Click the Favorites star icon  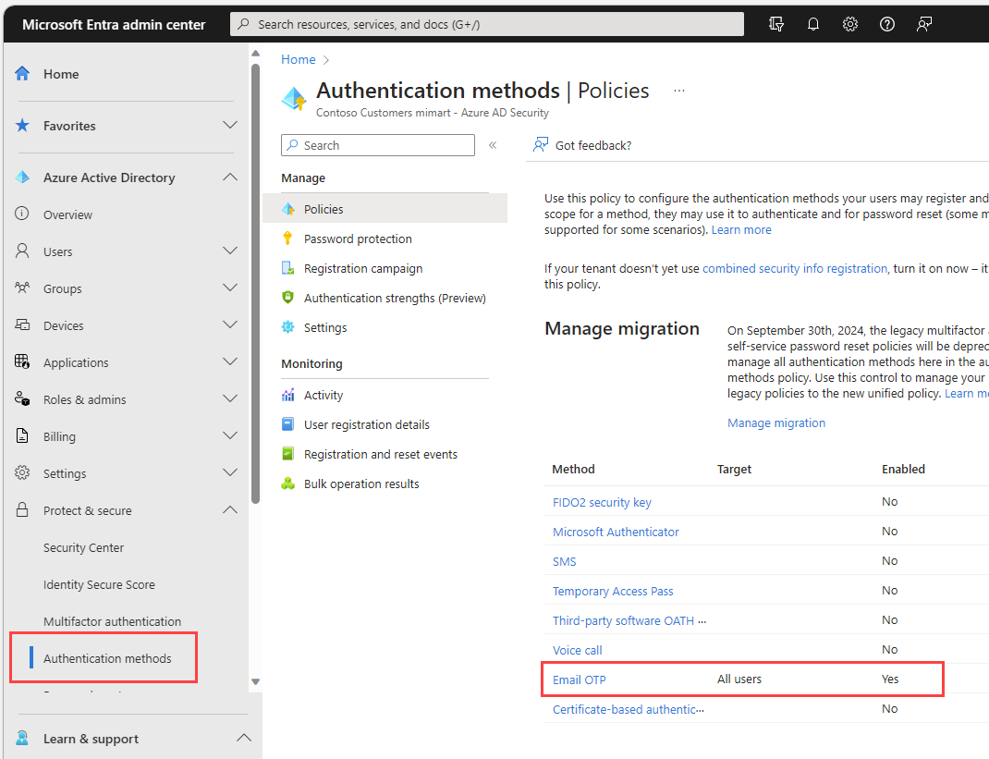[x=23, y=126]
